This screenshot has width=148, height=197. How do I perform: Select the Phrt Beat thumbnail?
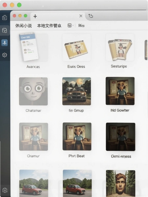click(x=77, y=137)
